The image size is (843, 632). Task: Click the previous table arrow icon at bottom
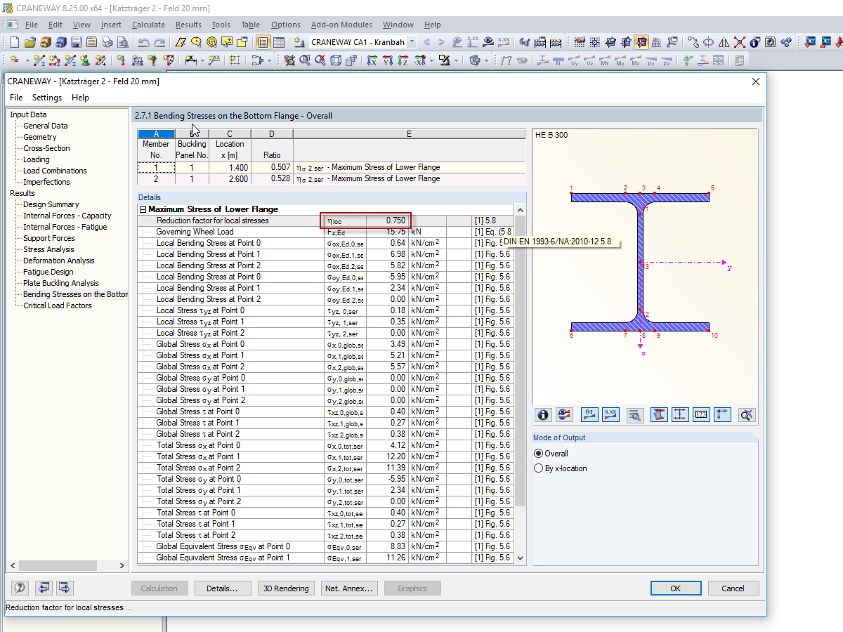coord(44,588)
